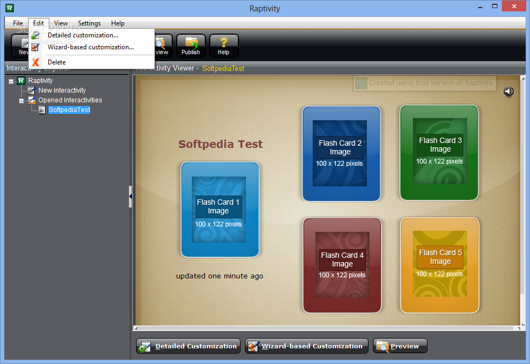This screenshot has height=364, width=530.
Task: Mute sound with the speaker icon
Action: tap(509, 91)
